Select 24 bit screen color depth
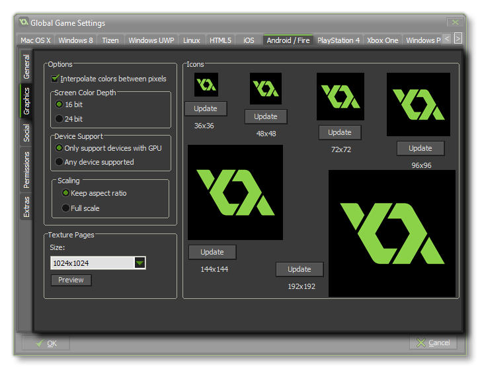 point(60,119)
